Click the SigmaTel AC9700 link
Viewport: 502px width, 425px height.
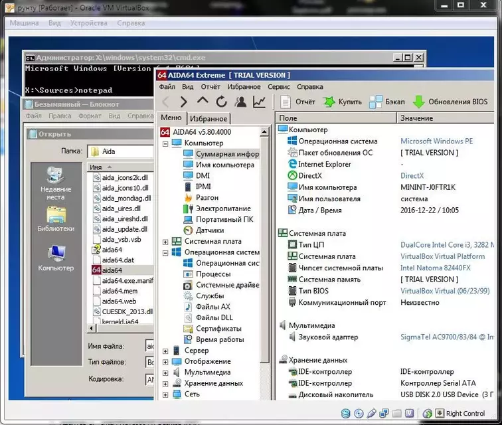[447, 337]
